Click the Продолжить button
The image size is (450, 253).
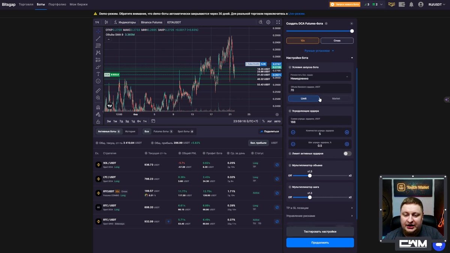[x=320, y=243]
